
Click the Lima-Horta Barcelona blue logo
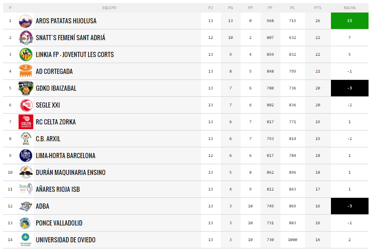(26, 156)
